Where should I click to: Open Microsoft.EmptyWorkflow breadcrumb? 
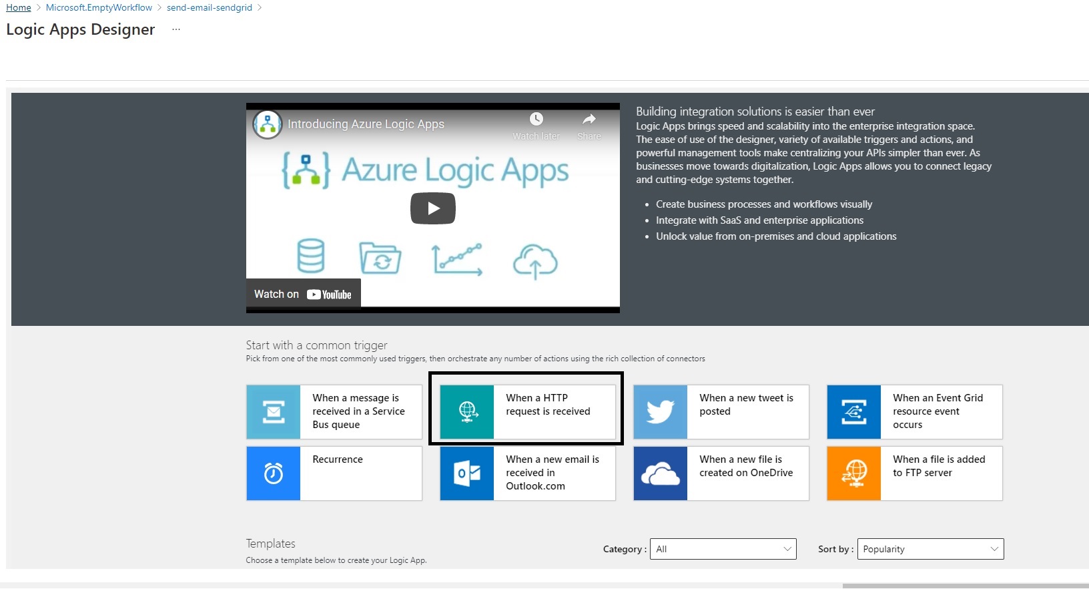pos(99,7)
